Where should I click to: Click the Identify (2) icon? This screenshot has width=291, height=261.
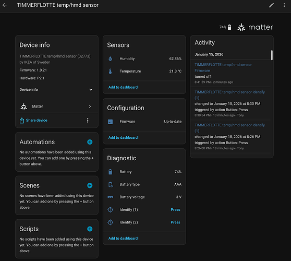click(x=110, y=222)
